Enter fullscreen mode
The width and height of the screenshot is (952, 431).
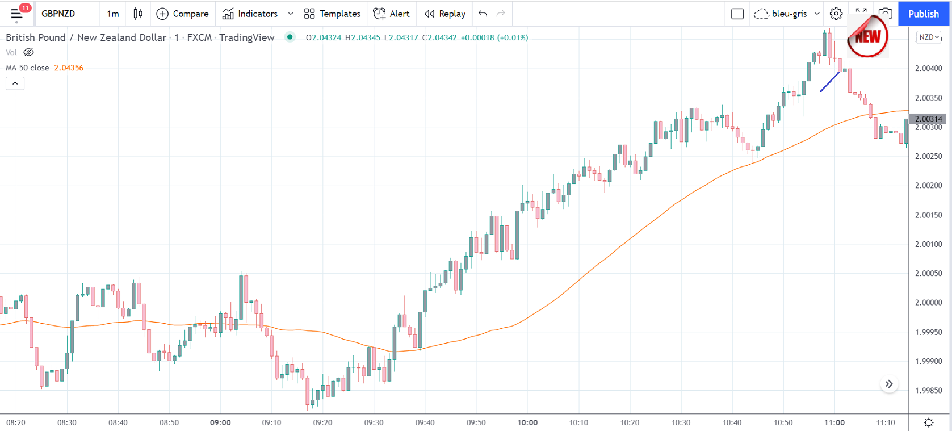pyautogui.click(x=861, y=11)
